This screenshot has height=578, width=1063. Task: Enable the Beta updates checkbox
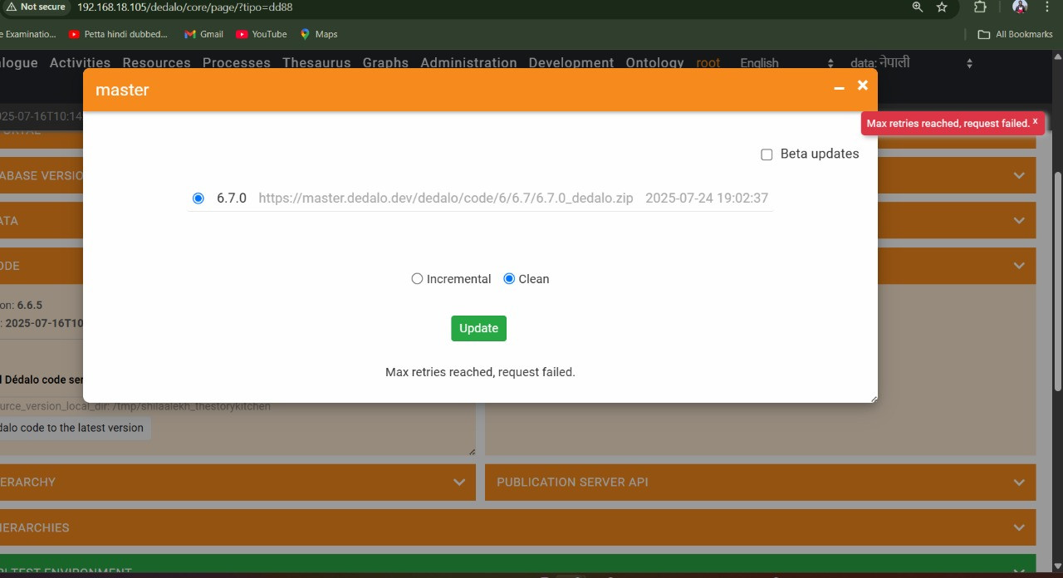(x=767, y=154)
